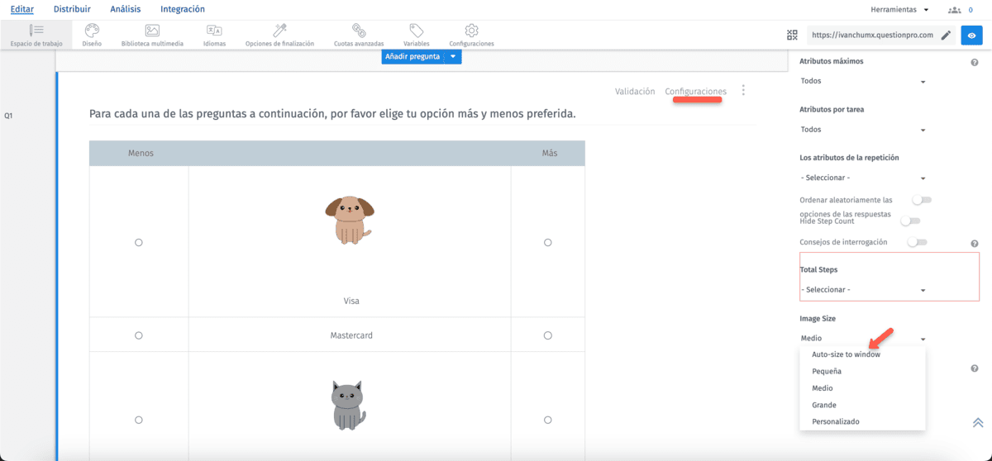Select the Menos radio for Mastercard
The width and height of the screenshot is (992, 461).
(x=139, y=335)
